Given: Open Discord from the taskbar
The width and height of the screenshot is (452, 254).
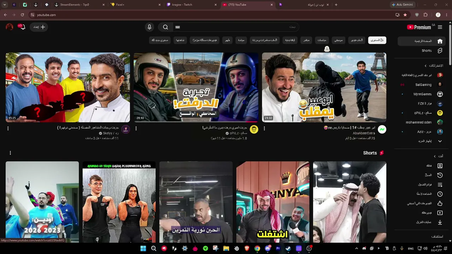Looking at the screenshot, I should pyautogui.click(x=268, y=248).
